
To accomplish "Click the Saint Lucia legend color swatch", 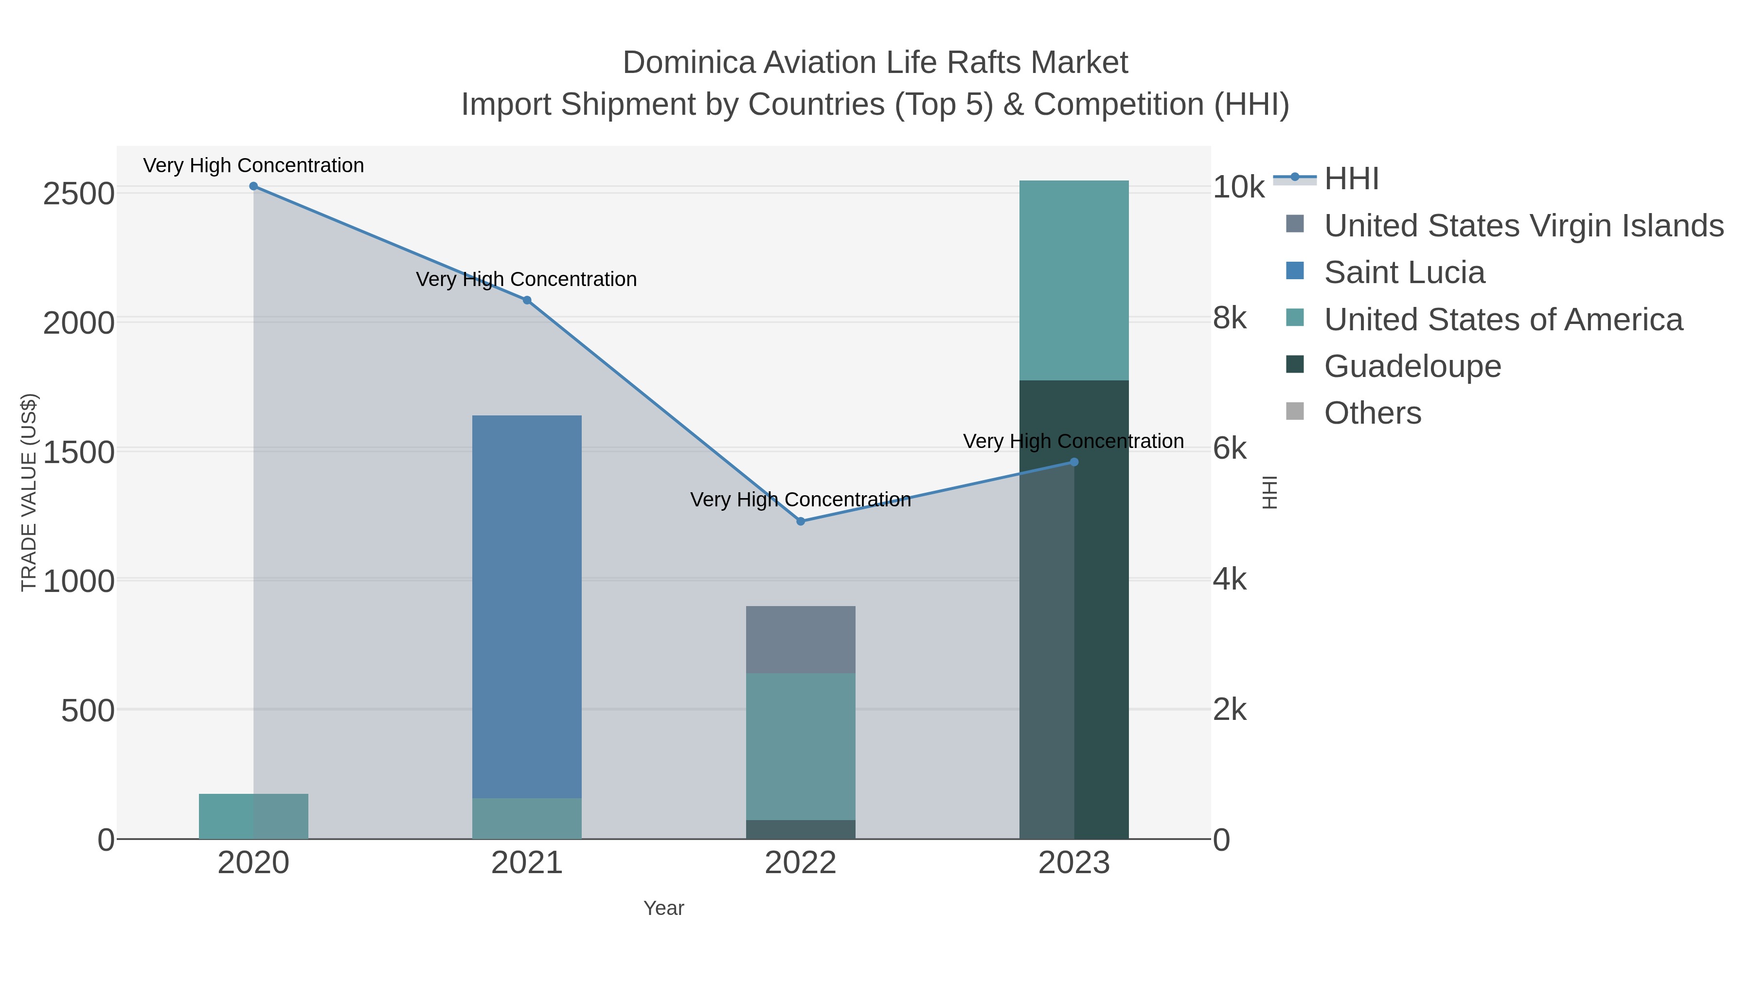I will point(1295,270).
